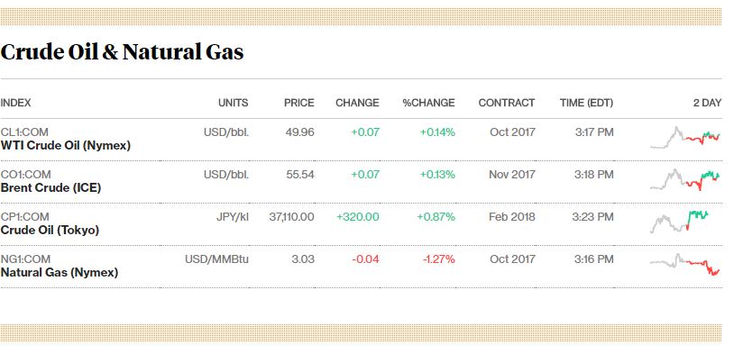
Task: View Crude Oil Tokyo 2-day sparkline chart
Action: [679, 222]
